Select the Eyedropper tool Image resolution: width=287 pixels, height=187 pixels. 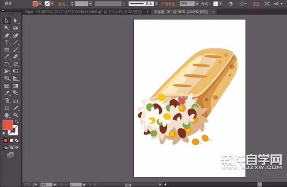(7, 93)
